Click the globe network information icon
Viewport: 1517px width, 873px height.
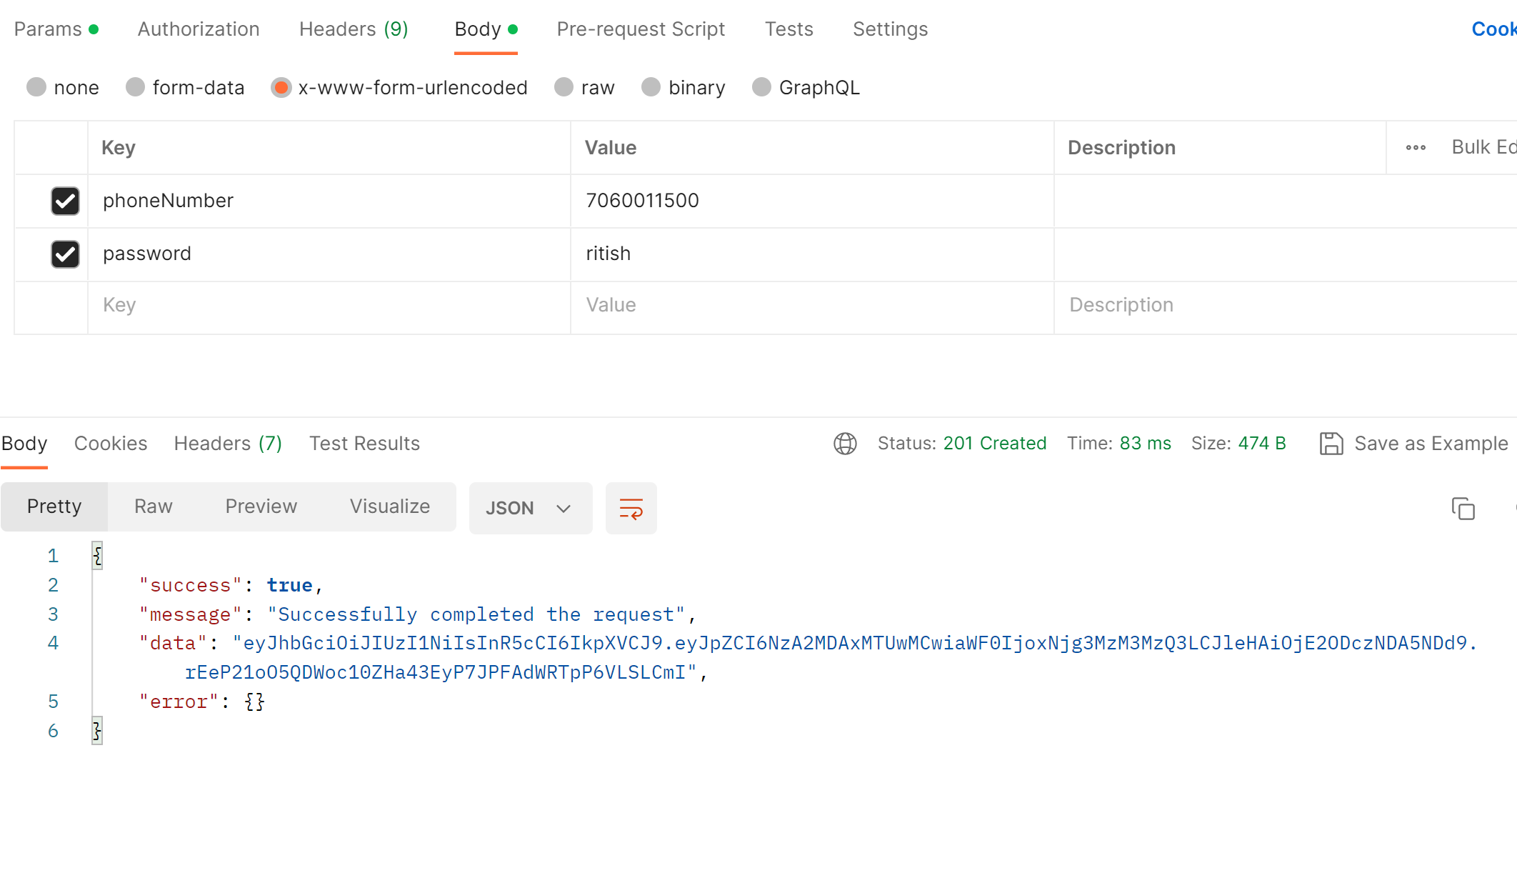pyautogui.click(x=846, y=444)
